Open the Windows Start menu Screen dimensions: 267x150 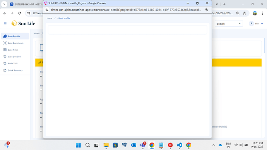(78, 145)
